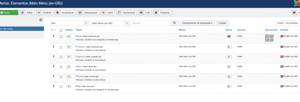Click the Limpiar button
The height and width of the screenshot is (102, 300).
222,23
